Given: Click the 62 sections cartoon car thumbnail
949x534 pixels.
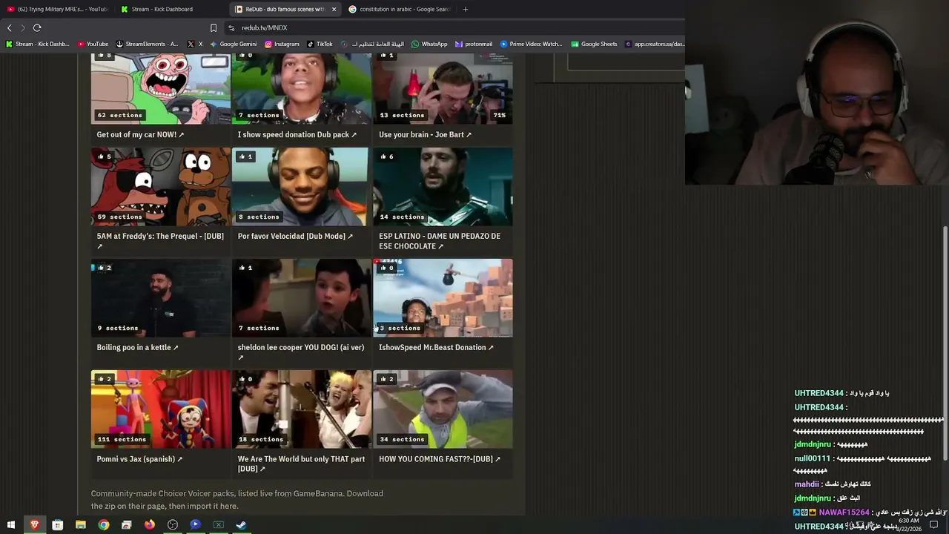Looking at the screenshot, I should 161,88.
